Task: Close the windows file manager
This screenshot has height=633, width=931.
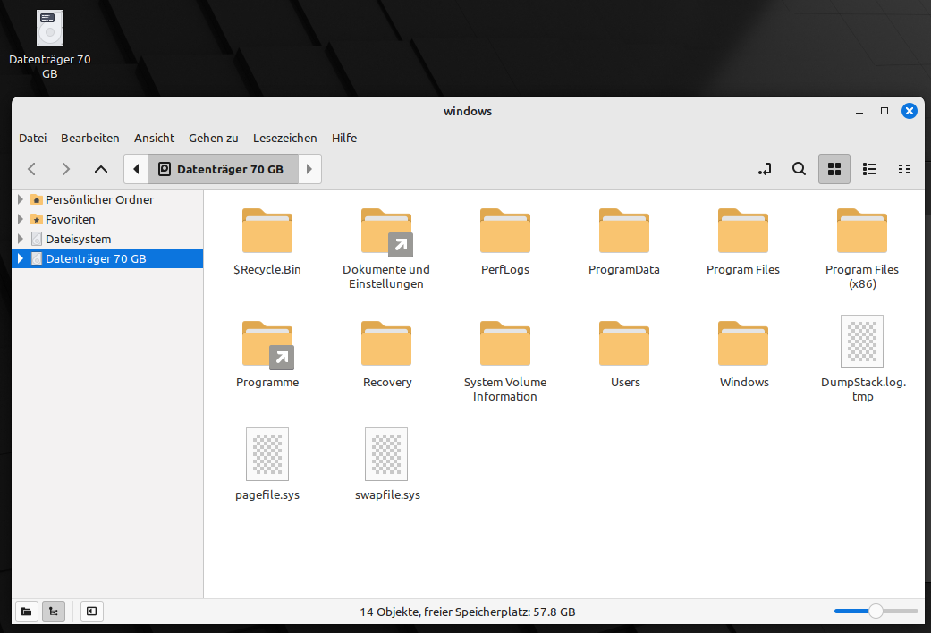Action: (x=909, y=111)
